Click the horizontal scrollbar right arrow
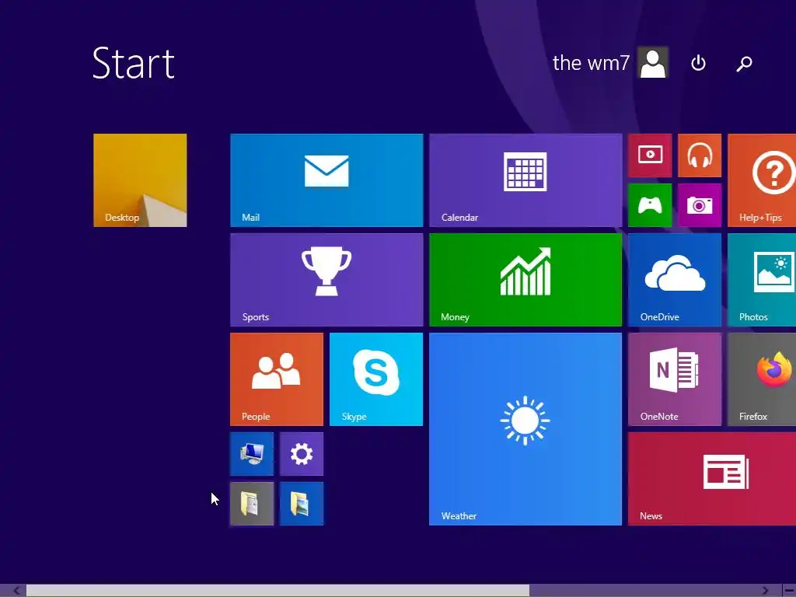796x597 pixels. click(x=766, y=591)
